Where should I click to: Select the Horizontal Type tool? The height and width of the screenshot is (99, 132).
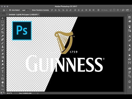2,71
